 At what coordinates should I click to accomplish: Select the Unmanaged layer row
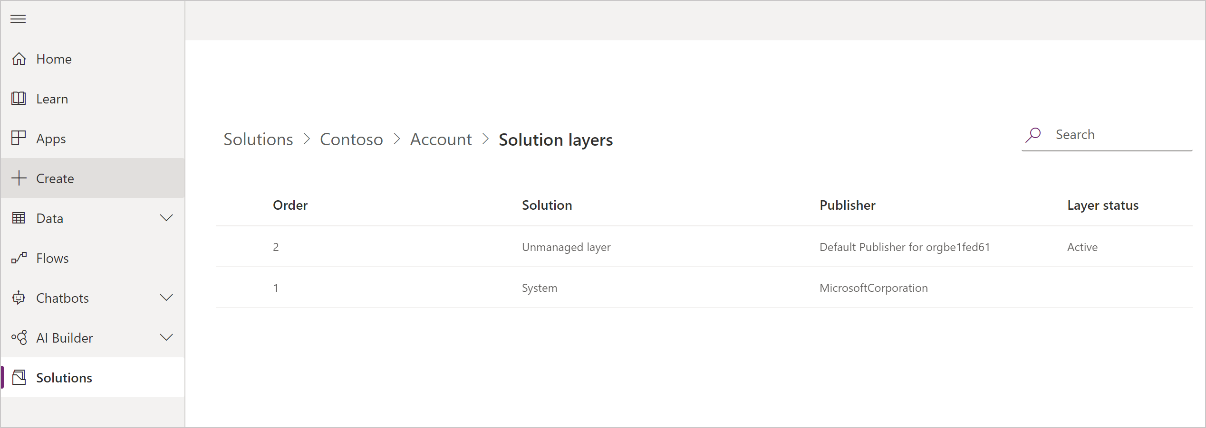tap(566, 247)
